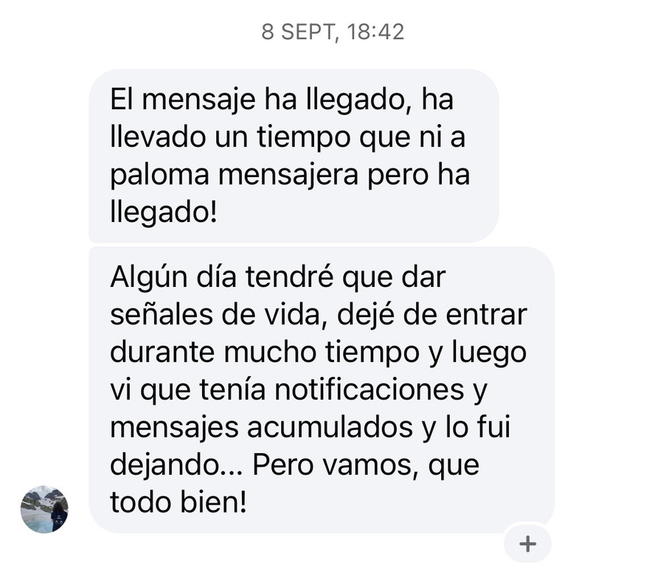This screenshot has height=571, width=666.
Task: Click the word 'Algún' starting second bubble
Action: click(x=148, y=278)
